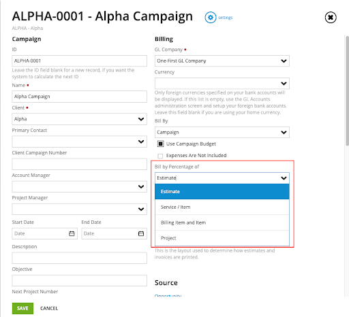Choose Billing Item and Item option
Screen dimensions: 349x317
(x=222, y=222)
